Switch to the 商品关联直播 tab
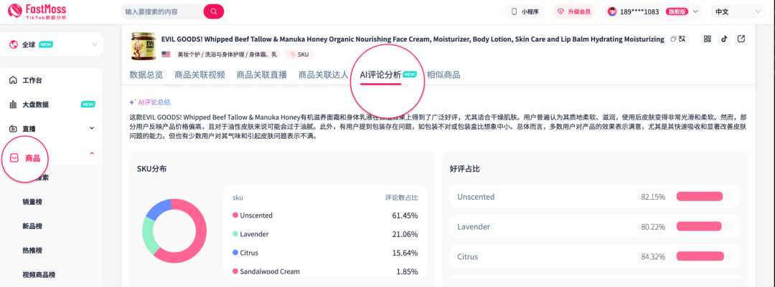The image size is (775, 287). pyautogui.click(x=261, y=75)
